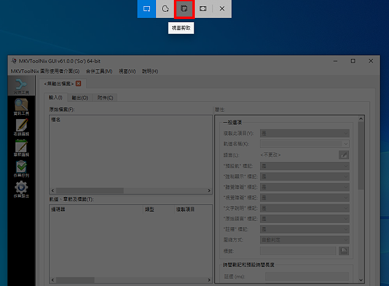
Task: Open 說明(H) menu
Action: coord(150,71)
